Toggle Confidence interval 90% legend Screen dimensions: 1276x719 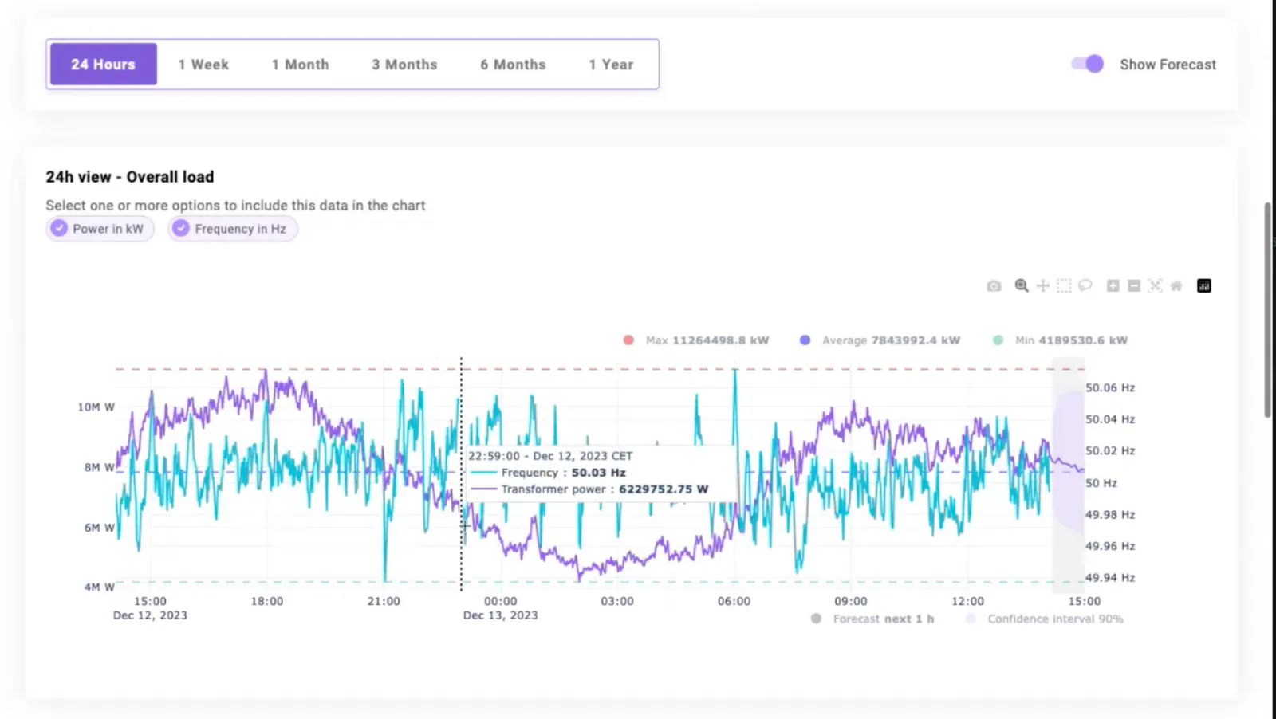(x=1044, y=619)
